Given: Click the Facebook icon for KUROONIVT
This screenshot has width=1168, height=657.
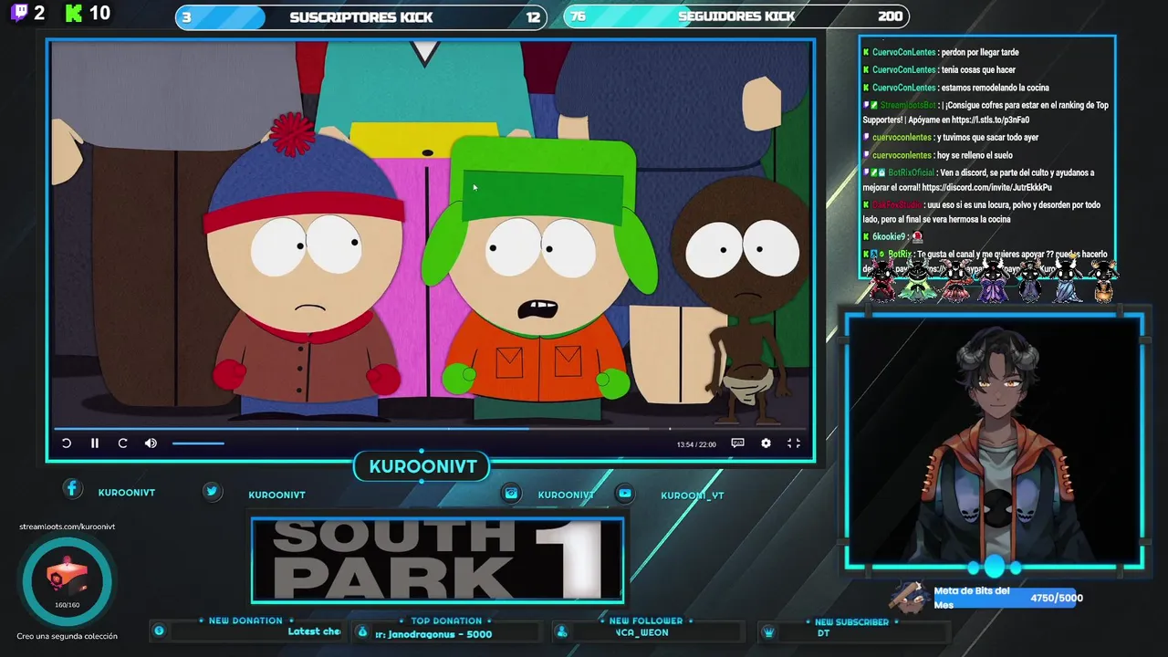Looking at the screenshot, I should (x=72, y=490).
